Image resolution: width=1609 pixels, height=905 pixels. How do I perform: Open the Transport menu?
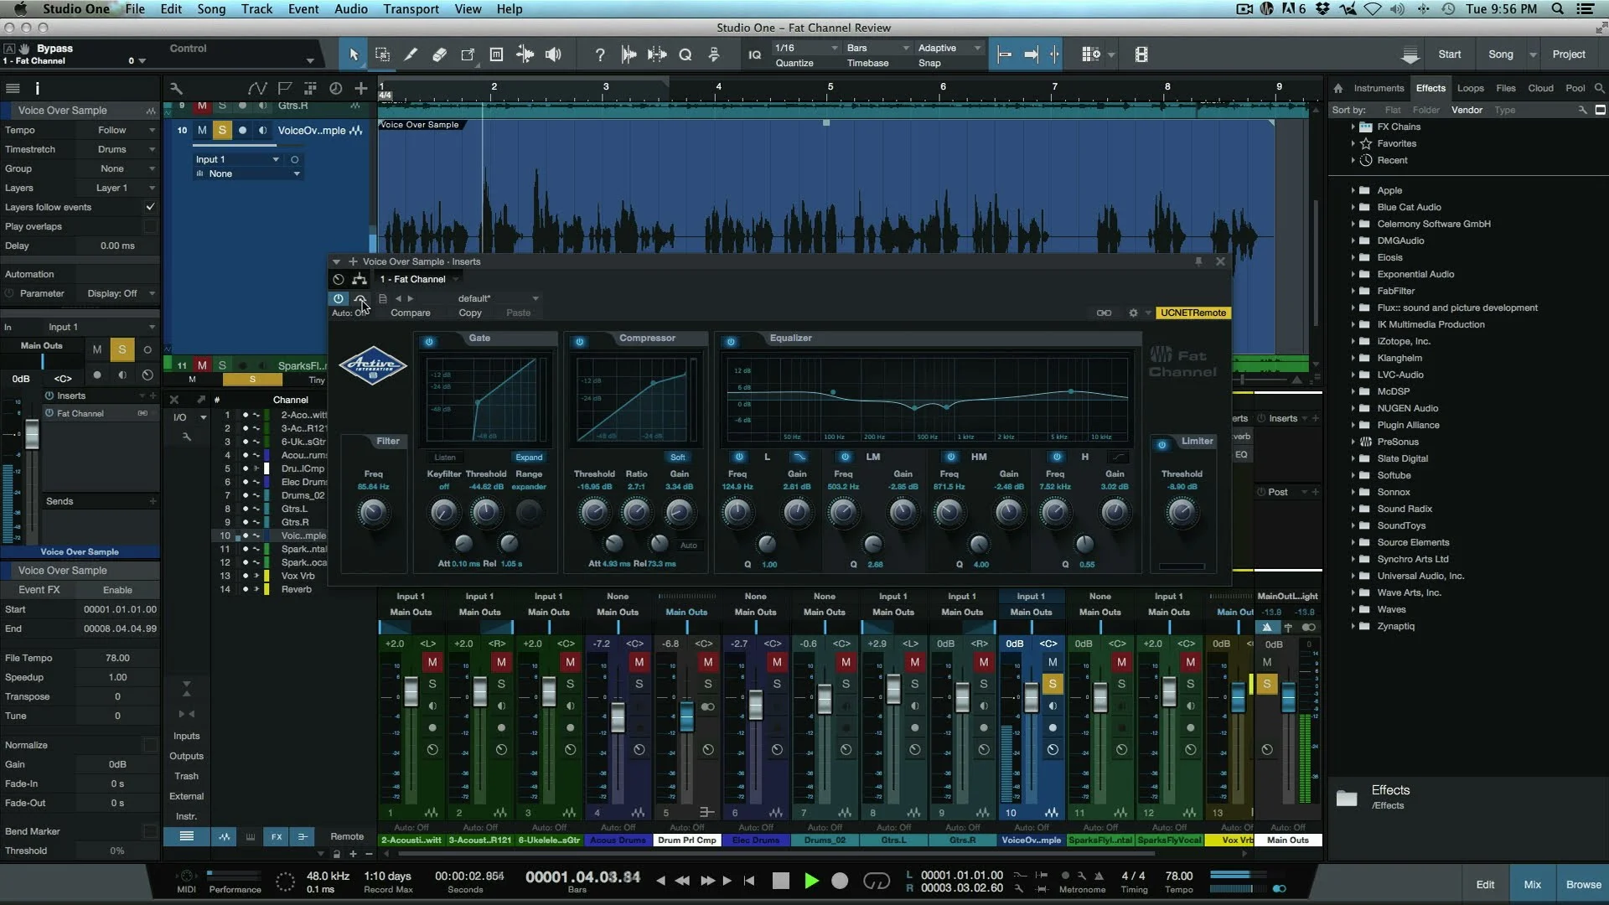[411, 9]
